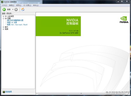Viewport: 131px width, 96px height.
Task: Open the 文件(F) menu
Action: click(4, 5)
